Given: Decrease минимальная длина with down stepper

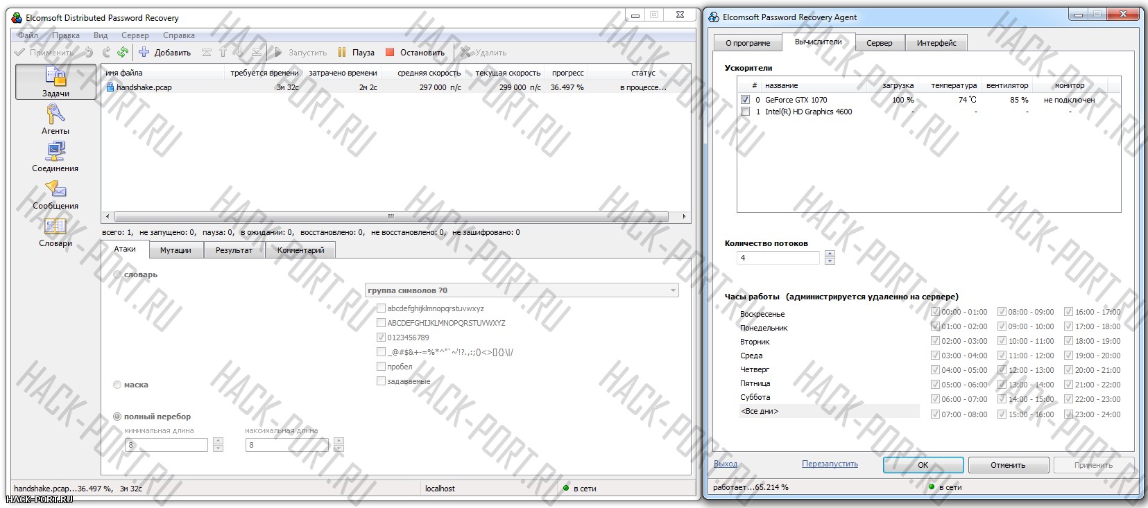Looking at the screenshot, I should pyautogui.click(x=218, y=448).
